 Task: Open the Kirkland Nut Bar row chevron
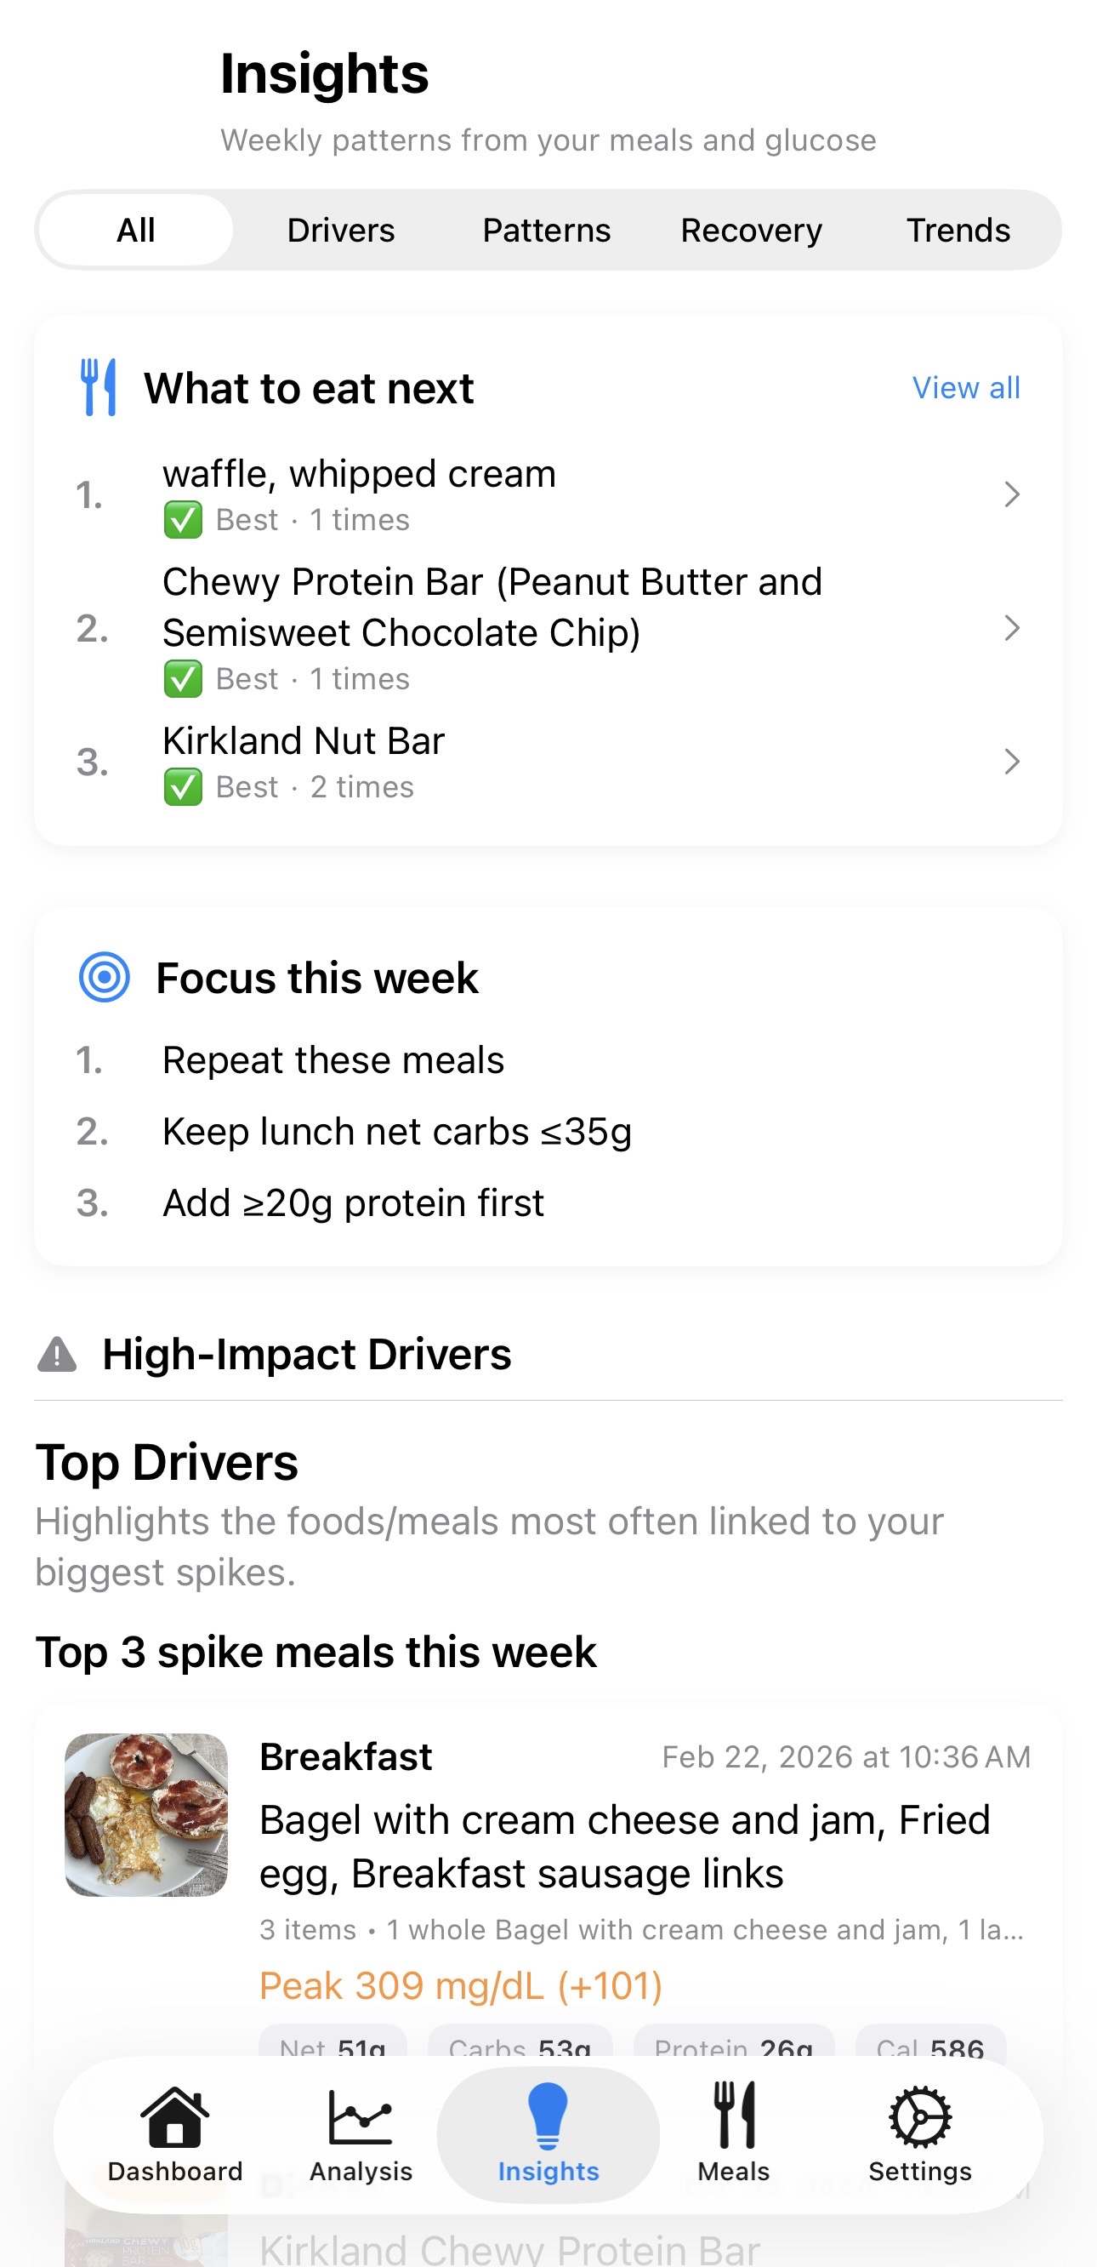[x=1012, y=762]
